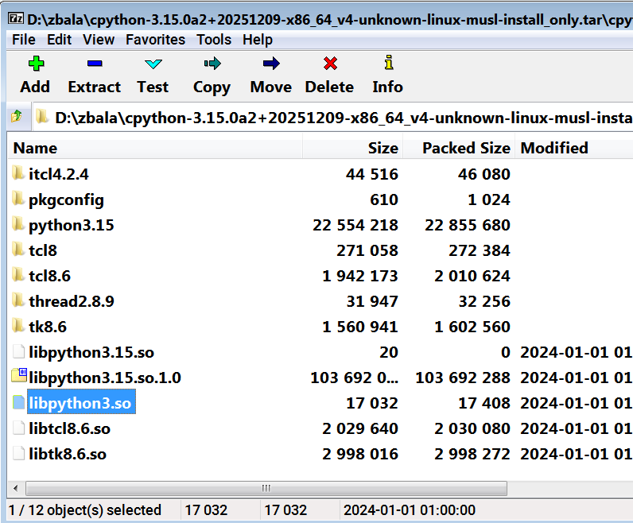Open the File menu

click(24, 39)
